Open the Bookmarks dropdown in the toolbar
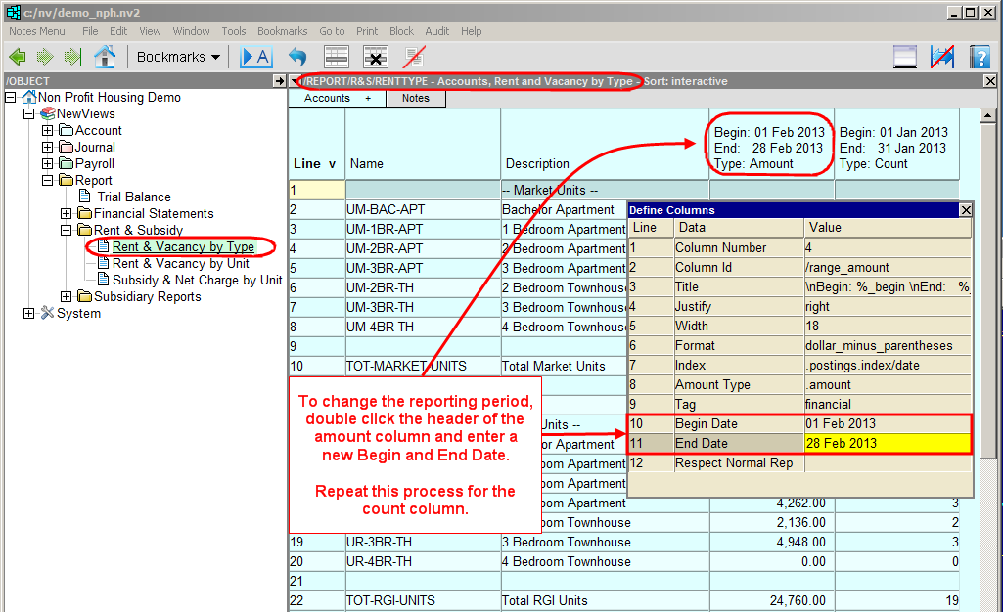Viewport: 1003px width, 612px height. click(x=178, y=57)
